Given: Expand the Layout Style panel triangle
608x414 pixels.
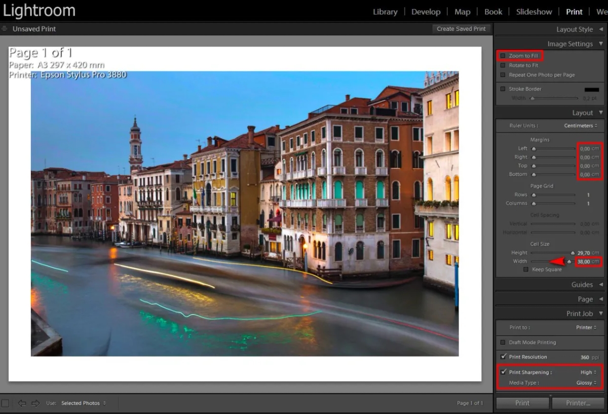Looking at the screenshot, I should [x=601, y=29].
